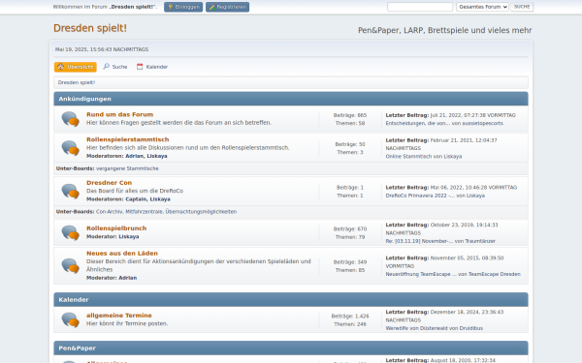Open latest post Neueröffnung TeamEscape ...
582x363 pixels.
point(421,274)
